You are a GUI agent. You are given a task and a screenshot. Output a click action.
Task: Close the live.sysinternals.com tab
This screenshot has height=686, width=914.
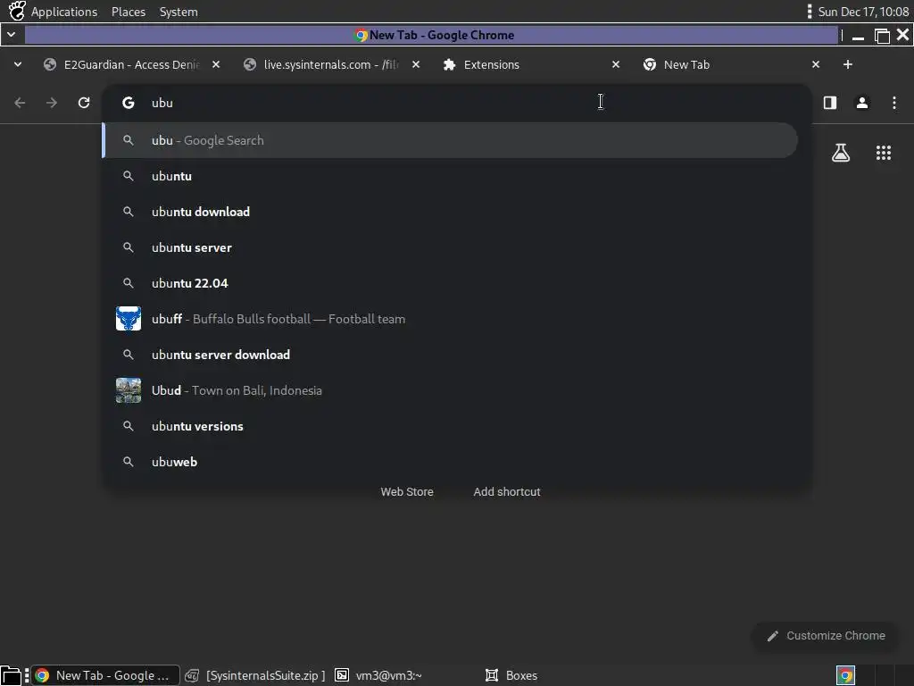click(416, 64)
